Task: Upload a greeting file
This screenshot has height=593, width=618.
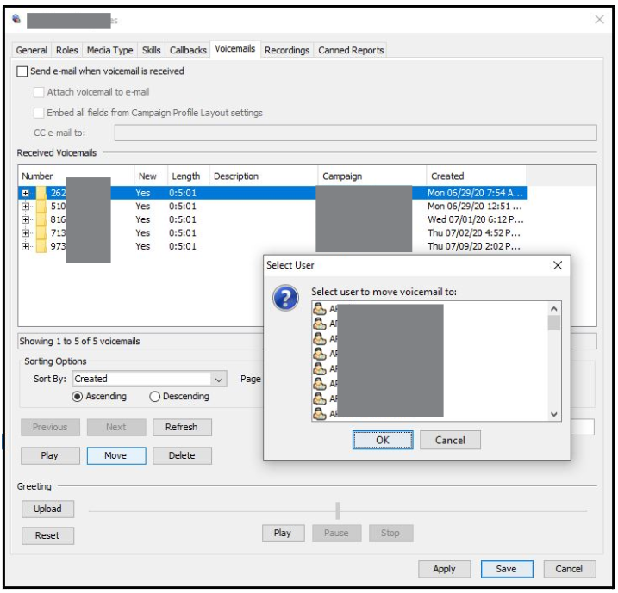Action: tap(47, 510)
